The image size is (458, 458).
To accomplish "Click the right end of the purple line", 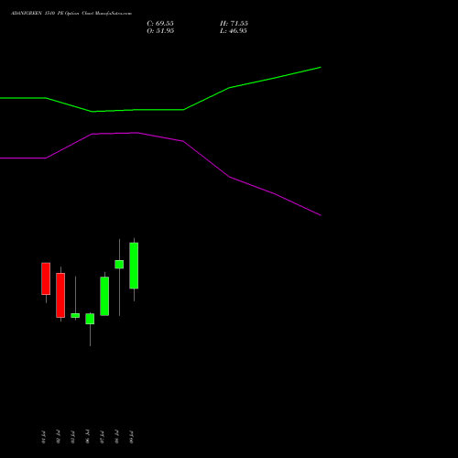I will pos(320,215).
